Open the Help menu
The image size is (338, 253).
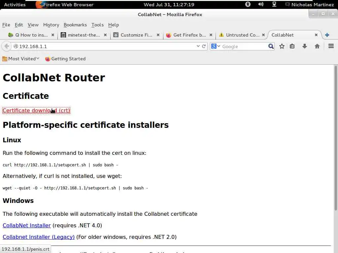coord(114,25)
